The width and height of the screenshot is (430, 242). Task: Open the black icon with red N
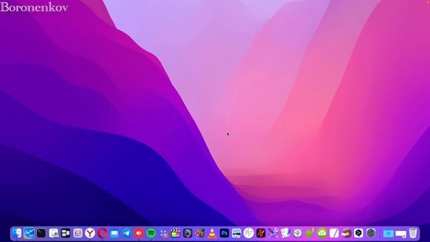pos(261,233)
